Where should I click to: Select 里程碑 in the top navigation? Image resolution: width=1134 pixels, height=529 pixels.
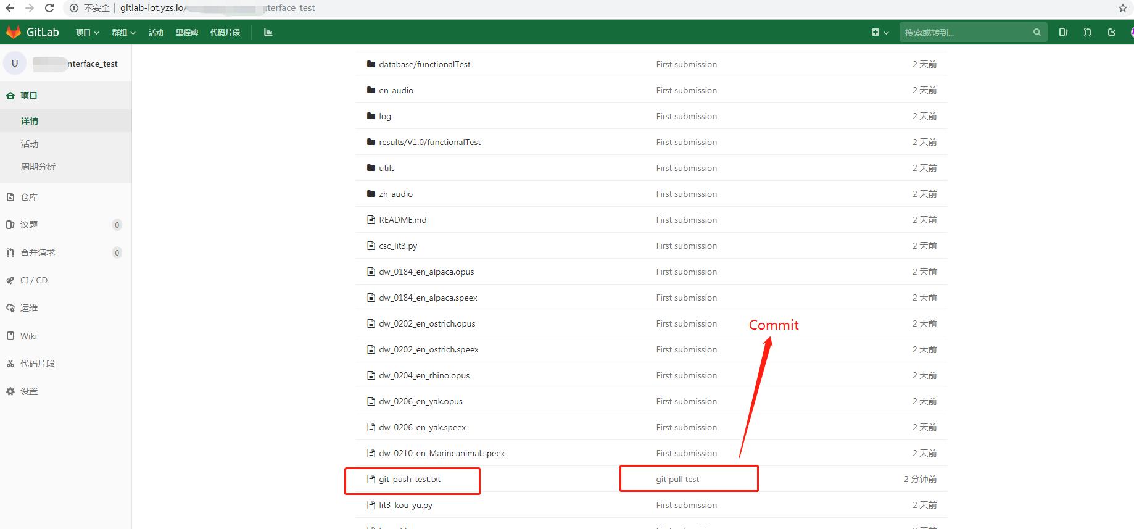(186, 32)
